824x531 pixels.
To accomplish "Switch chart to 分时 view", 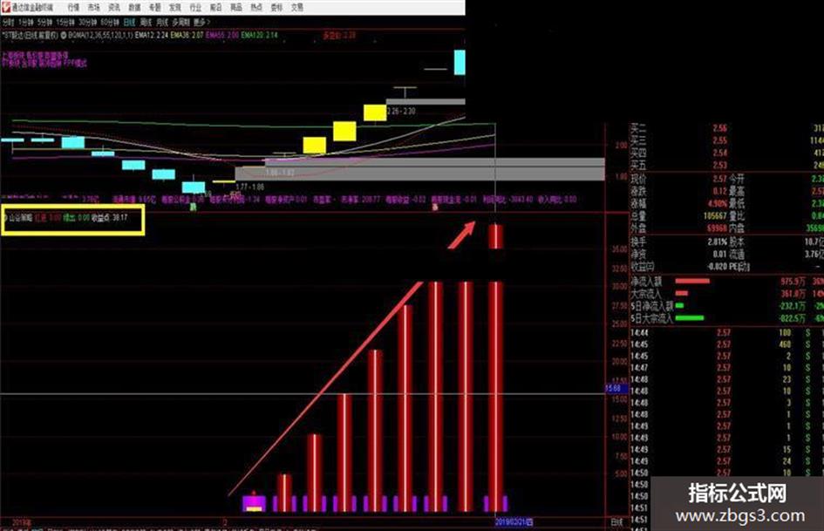I will (x=9, y=22).
